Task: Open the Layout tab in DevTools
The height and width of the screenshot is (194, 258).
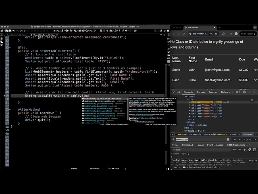Action: [x=200, y=145]
